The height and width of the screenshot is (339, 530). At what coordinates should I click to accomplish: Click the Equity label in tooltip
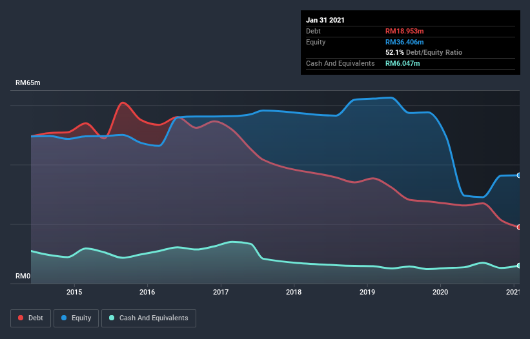[316, 42]
